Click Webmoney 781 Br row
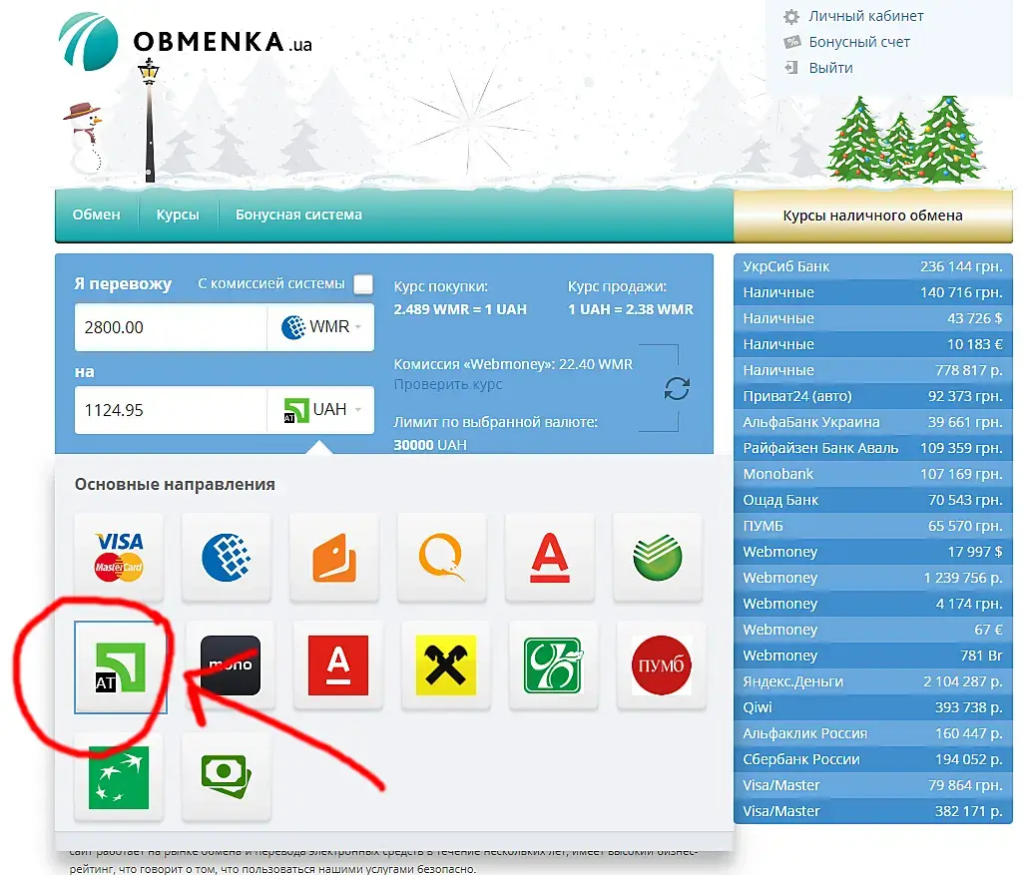This screenshot has height=875, width=1033. tap(873, 656)
